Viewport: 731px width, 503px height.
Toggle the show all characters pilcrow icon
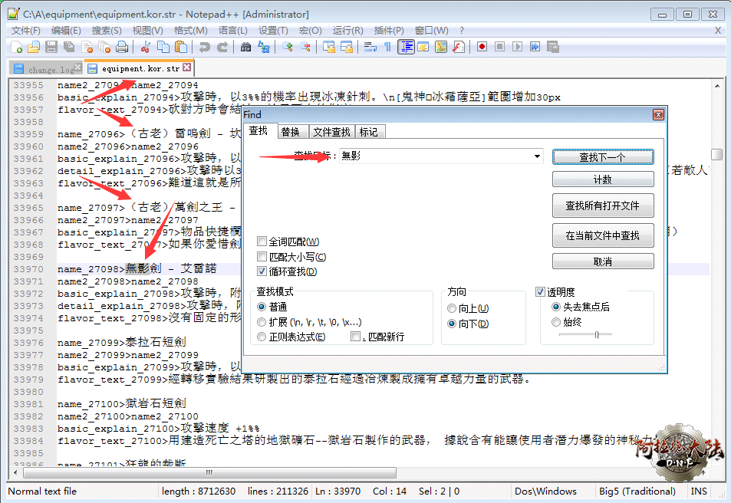click(388, 48)
